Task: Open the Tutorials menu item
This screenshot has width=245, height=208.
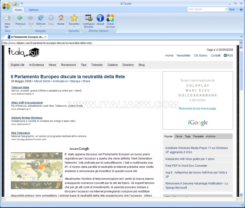Action: pyautogui.click(x=97, y=65)
